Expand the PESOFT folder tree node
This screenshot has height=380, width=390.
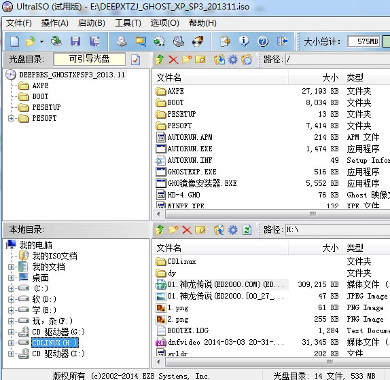click(11, 118)
